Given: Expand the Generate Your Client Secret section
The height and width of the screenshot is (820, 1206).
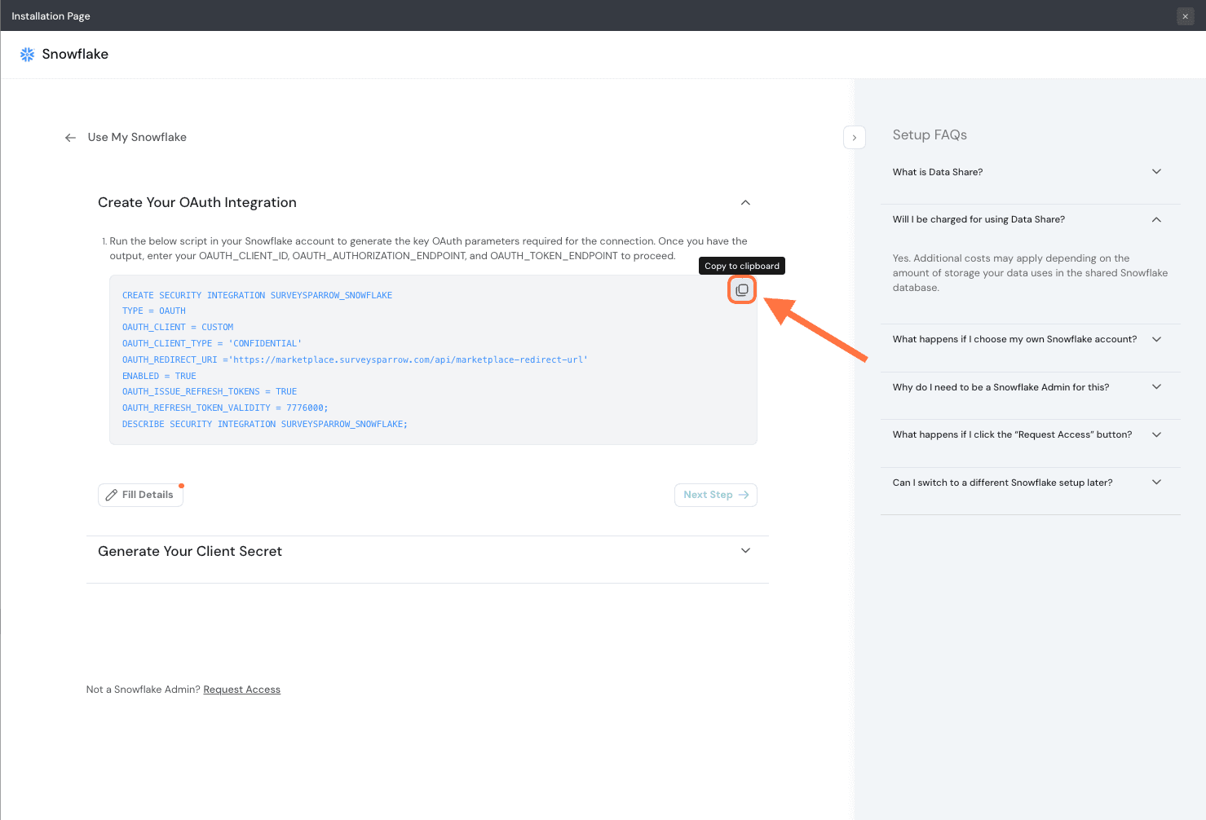Looking at the screenshot, I should [744, 551].
